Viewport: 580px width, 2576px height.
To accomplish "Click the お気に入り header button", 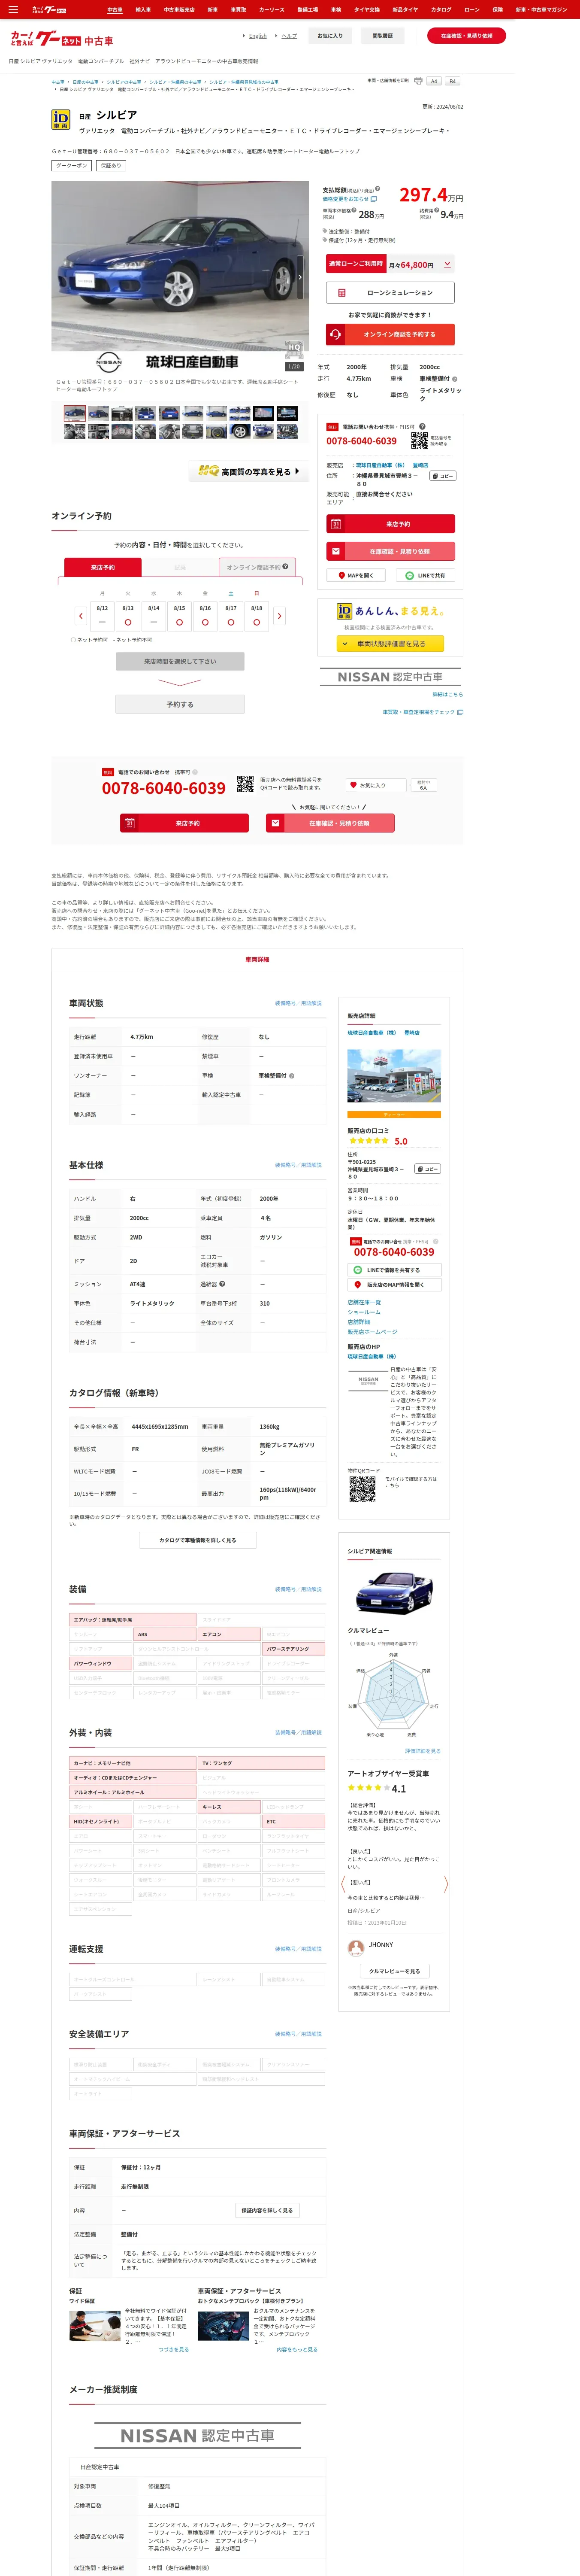I will pyautogui.click(x=330, y=36).
